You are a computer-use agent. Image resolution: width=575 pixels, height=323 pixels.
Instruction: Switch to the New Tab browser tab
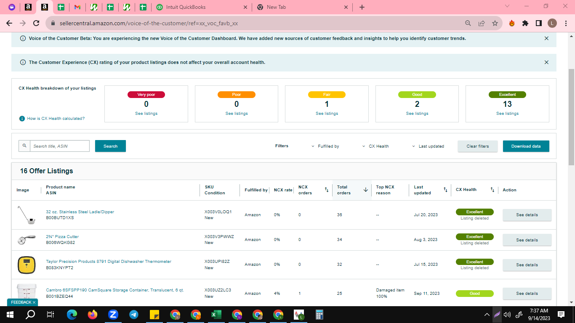coord(303,7)
